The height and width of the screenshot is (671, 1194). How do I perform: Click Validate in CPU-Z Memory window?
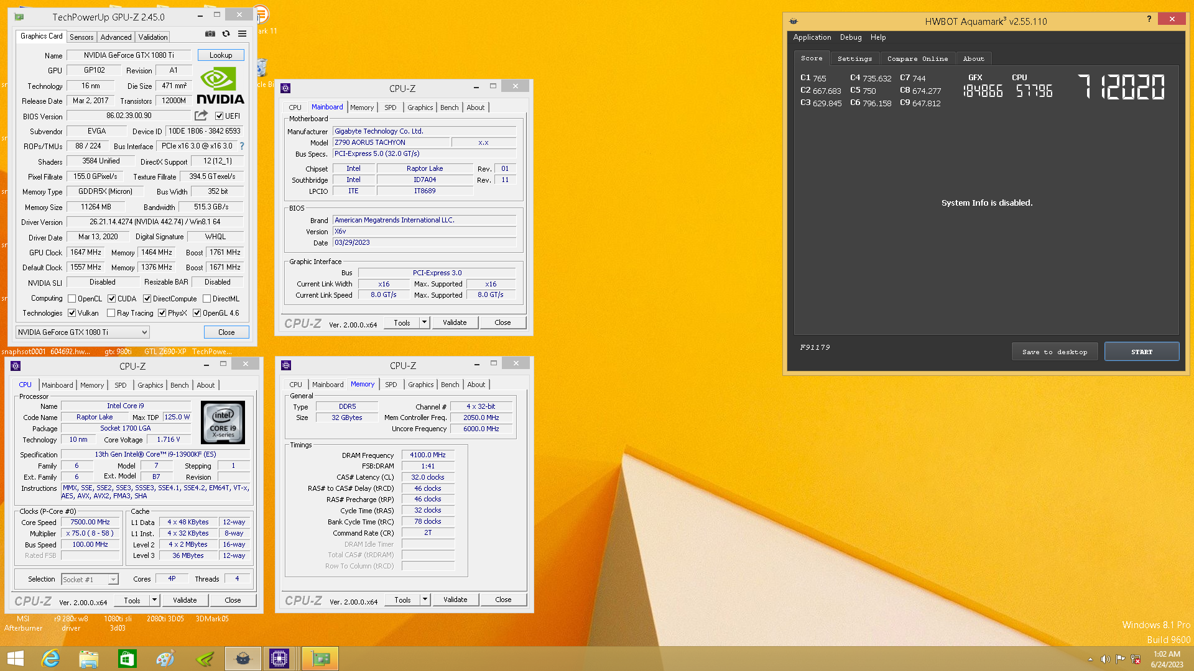coord(455,600)
